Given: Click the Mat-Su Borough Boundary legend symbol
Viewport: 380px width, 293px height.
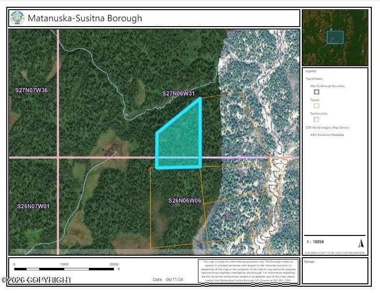Looking at the screenshot, I should [316, 91].
